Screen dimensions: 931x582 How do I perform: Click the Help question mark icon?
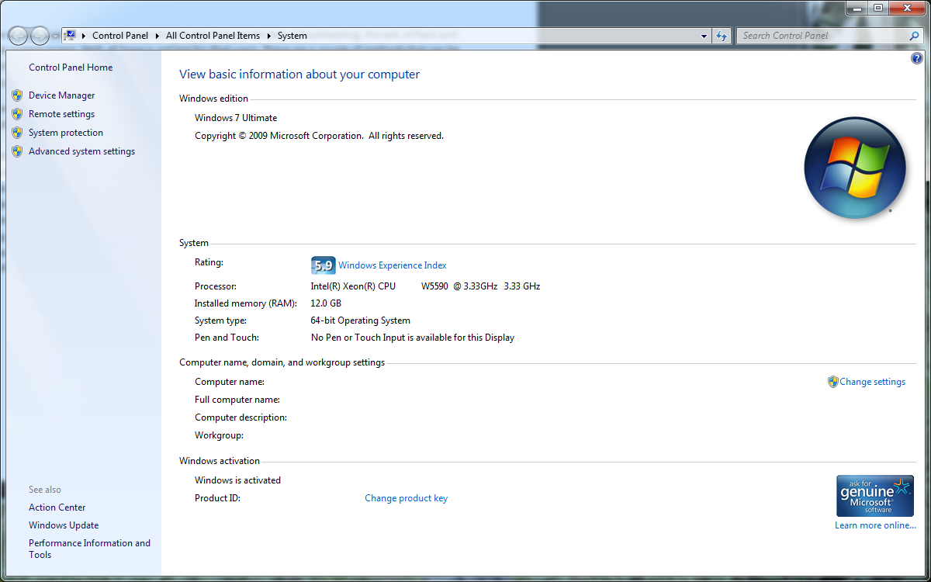[x=917, y=59]
